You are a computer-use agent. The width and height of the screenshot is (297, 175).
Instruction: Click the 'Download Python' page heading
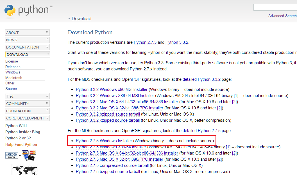click(x=90, y=32)
